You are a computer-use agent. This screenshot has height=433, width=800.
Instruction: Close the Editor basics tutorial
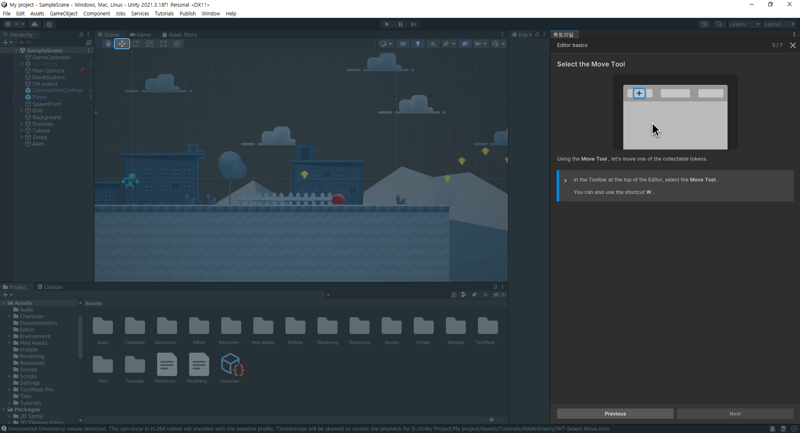793,45
